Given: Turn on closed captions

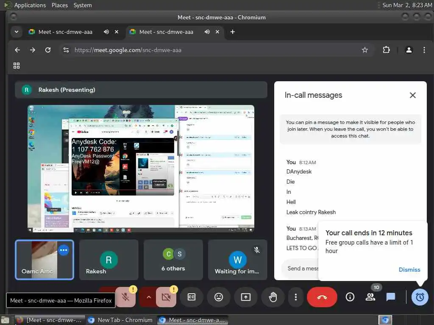Looking at the screenshot, I should [x=191, y=297].
